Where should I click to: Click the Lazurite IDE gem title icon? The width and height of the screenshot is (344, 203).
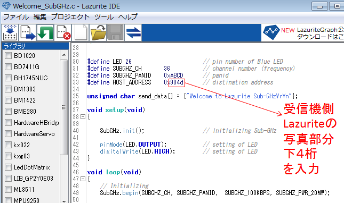tap(6, 6)
